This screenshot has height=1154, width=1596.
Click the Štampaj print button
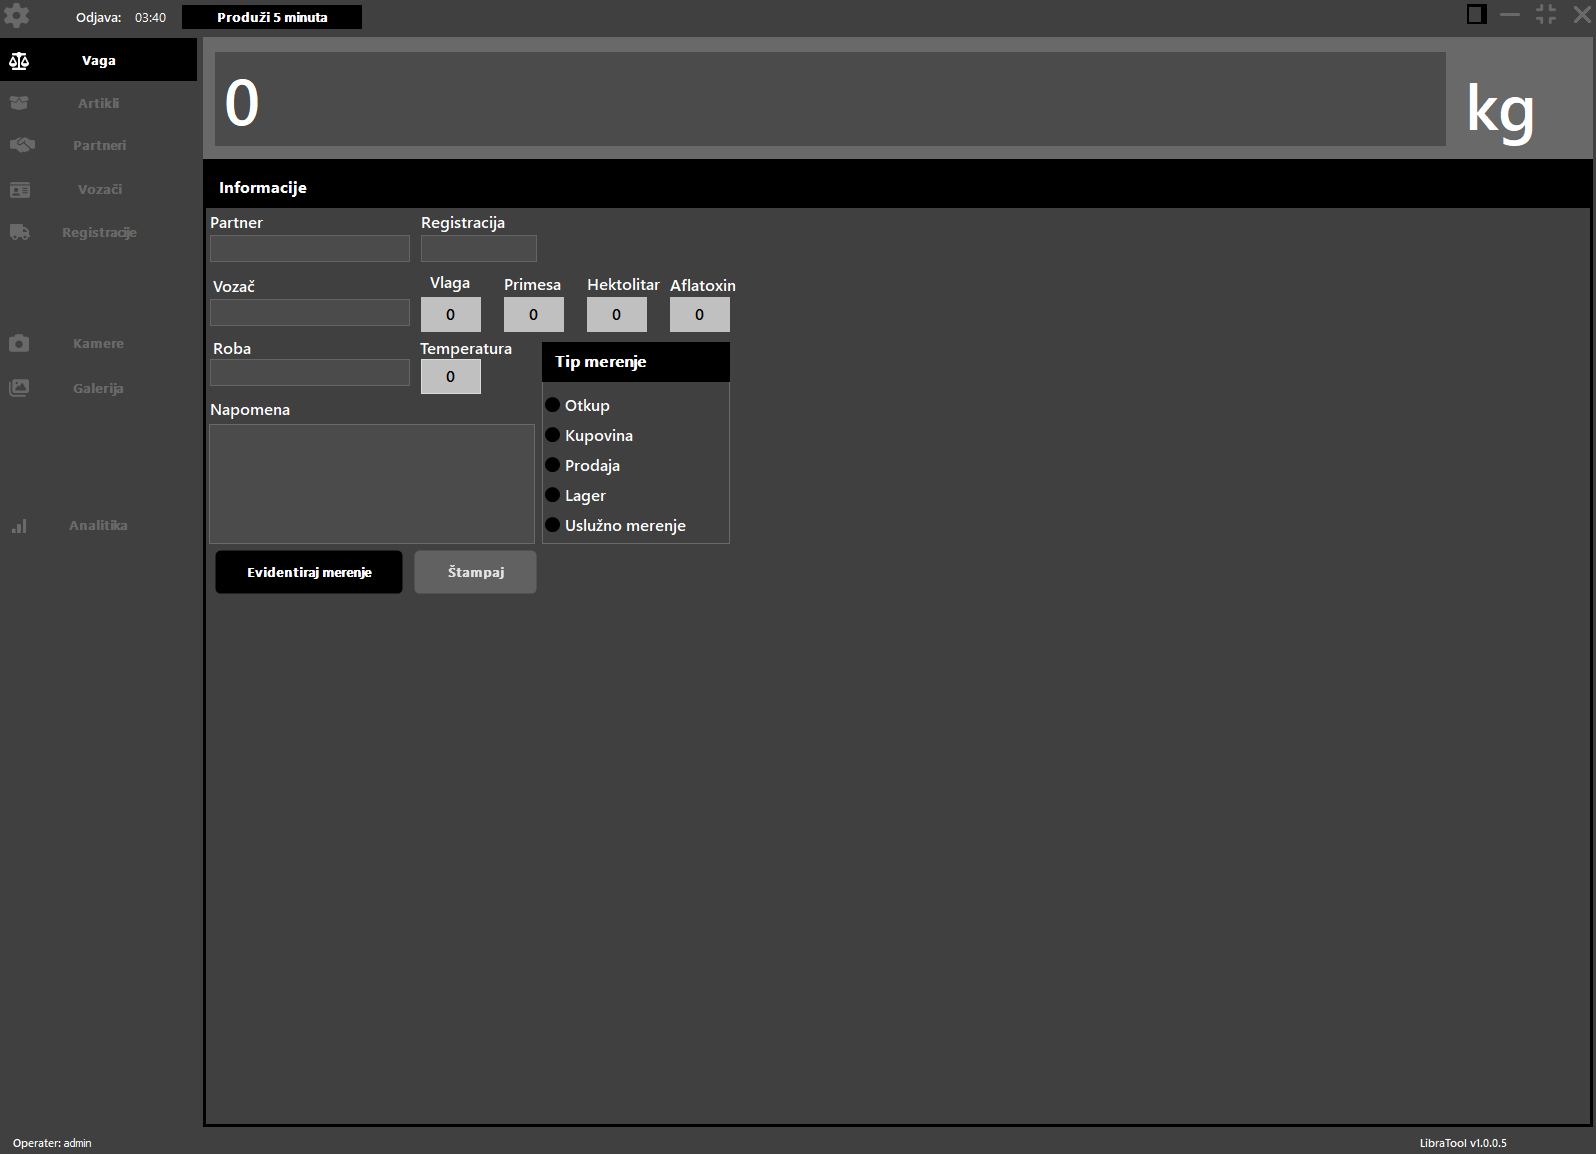coord(476,572)
